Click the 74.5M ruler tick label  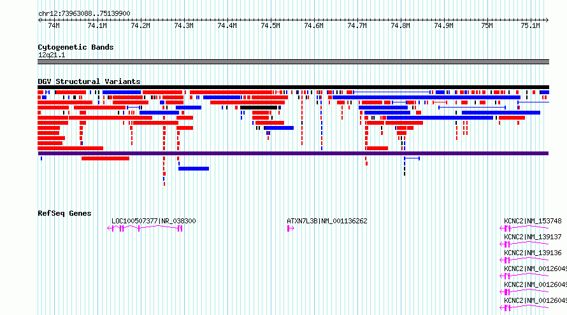coord(271,25)
